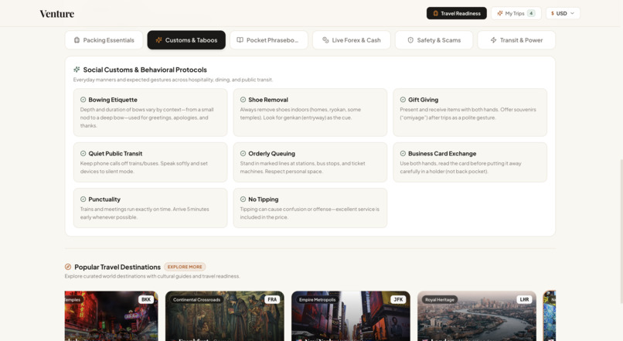Screen dimensions: 623x341
Task: Click the FRA airport code badge
Action: [272, 300]
